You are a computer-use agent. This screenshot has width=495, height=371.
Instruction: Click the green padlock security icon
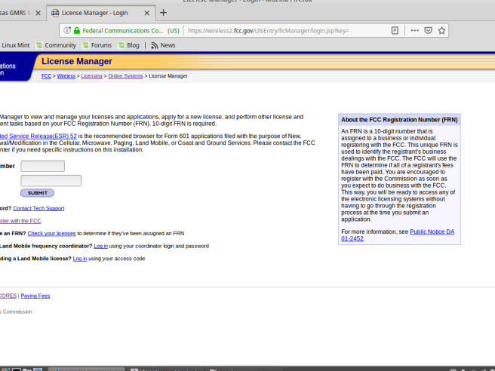tap(77, 31)
